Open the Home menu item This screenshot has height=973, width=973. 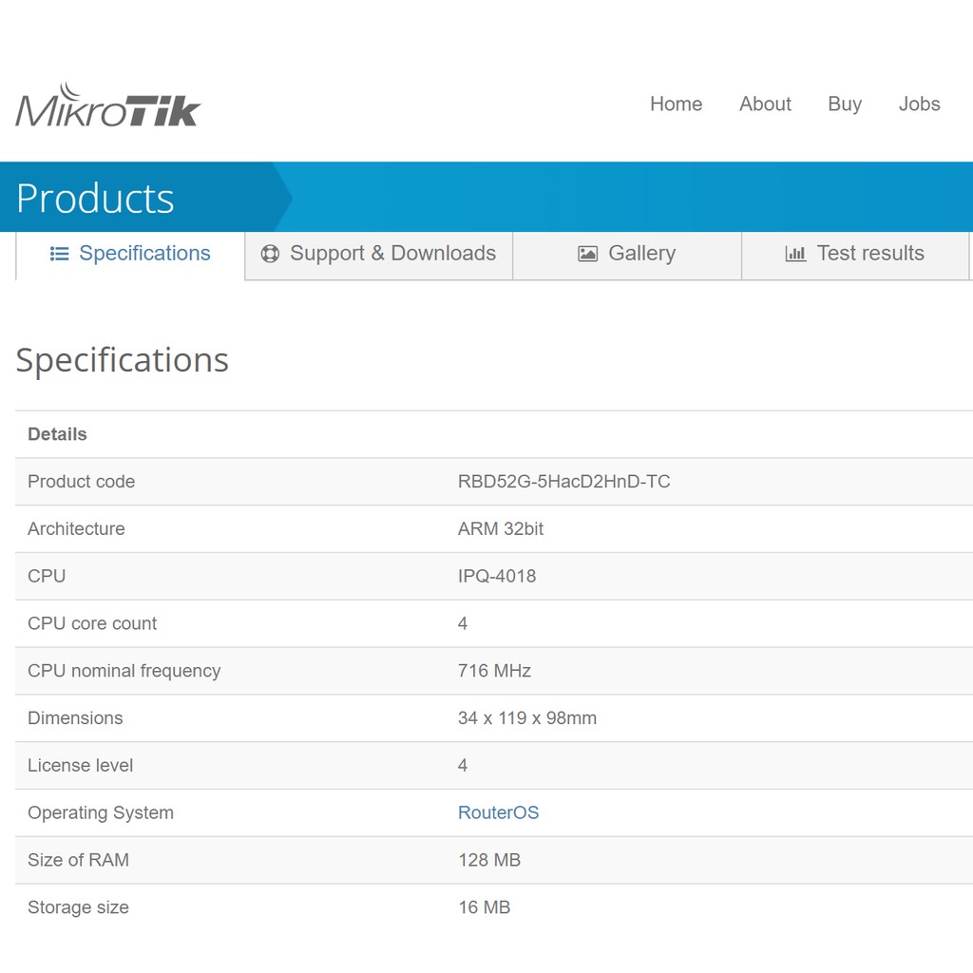[676, 104]
